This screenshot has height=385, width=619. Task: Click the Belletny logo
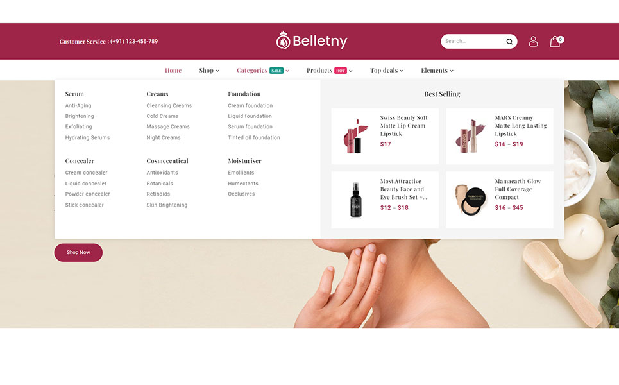click(312, 40)
